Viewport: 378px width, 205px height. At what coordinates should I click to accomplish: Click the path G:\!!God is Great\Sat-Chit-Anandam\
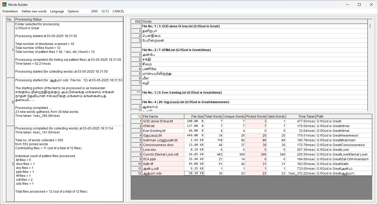point(344,159)
